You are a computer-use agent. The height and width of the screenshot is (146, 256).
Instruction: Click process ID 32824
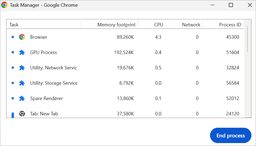click(232, 68)
